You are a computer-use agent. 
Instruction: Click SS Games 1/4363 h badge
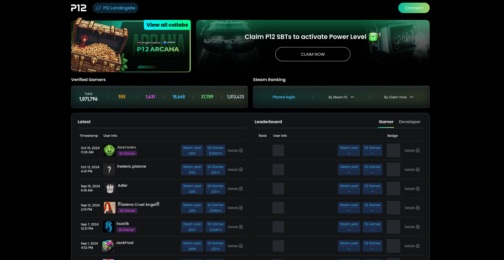click(x=216, y=150)
